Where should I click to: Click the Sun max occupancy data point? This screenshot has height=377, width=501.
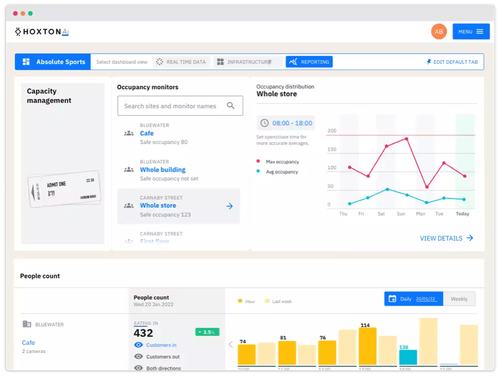406,139
